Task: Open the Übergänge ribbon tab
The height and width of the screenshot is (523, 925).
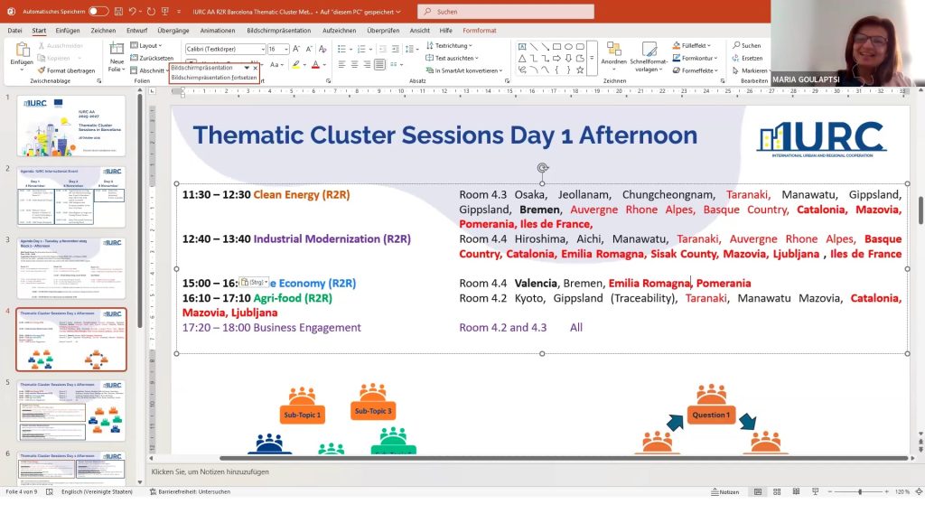Action: click(173, 30)
